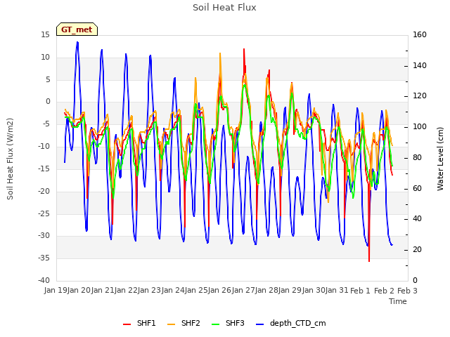The image size is (450, 337).
Task: Click the green SHF3 legend marker
Action: tap(215, 324)
